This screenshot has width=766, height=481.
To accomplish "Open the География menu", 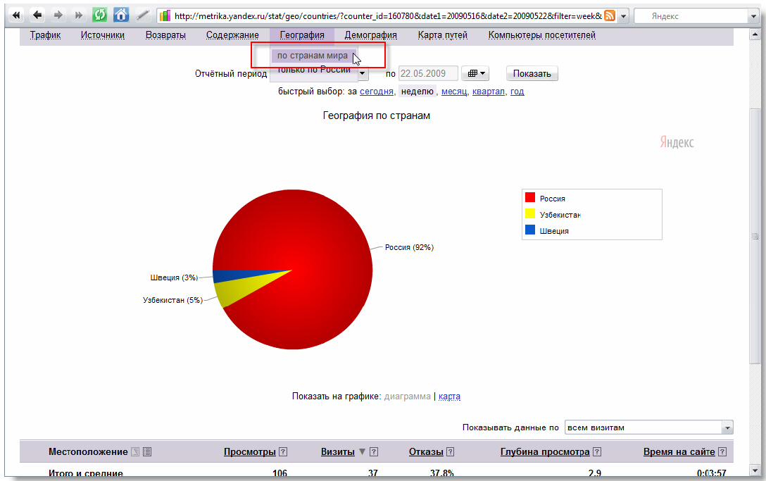I will pos(302,35).
